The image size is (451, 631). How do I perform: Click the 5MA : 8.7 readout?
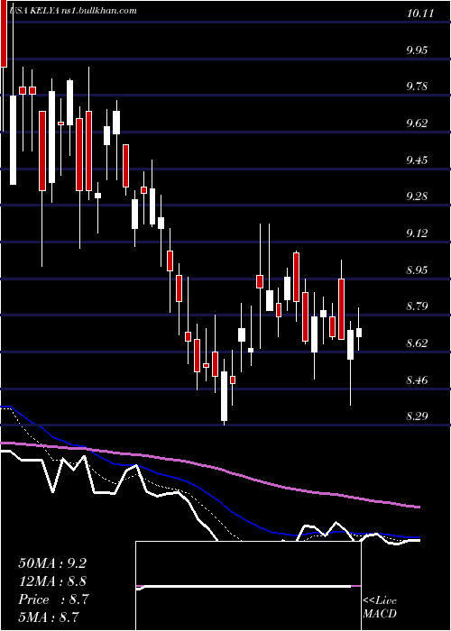click(x=49, y=617)
